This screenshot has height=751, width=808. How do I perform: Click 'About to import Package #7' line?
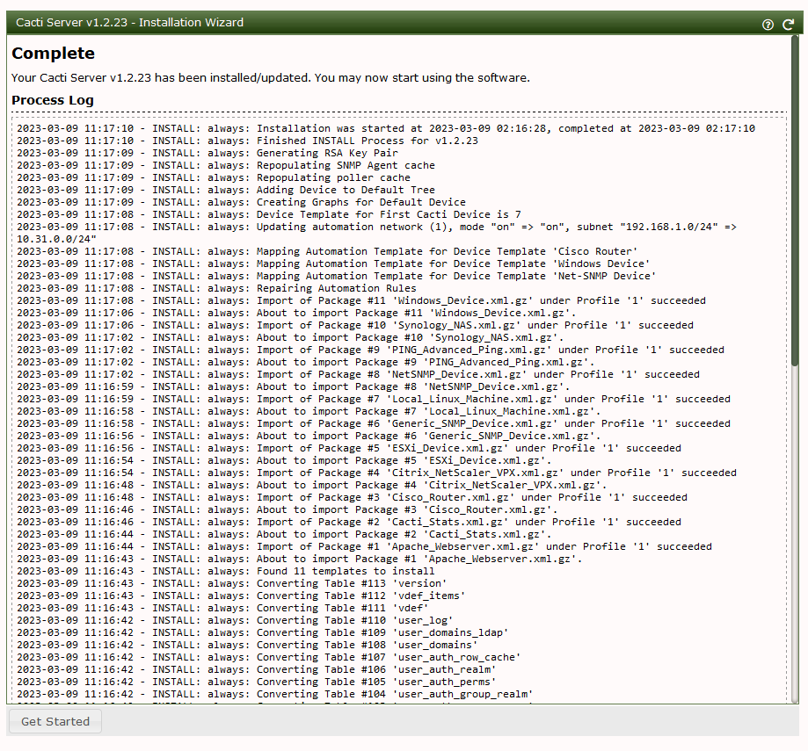point(309,412)
